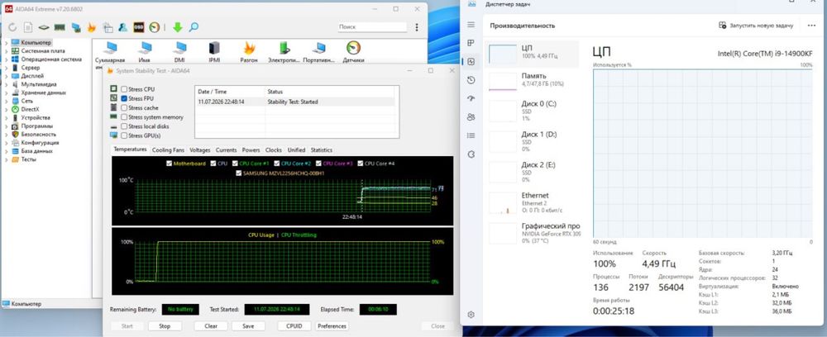Expand the Дисплей tree node arrow
This screenshot has height=337, width=827.
[7, 76]
